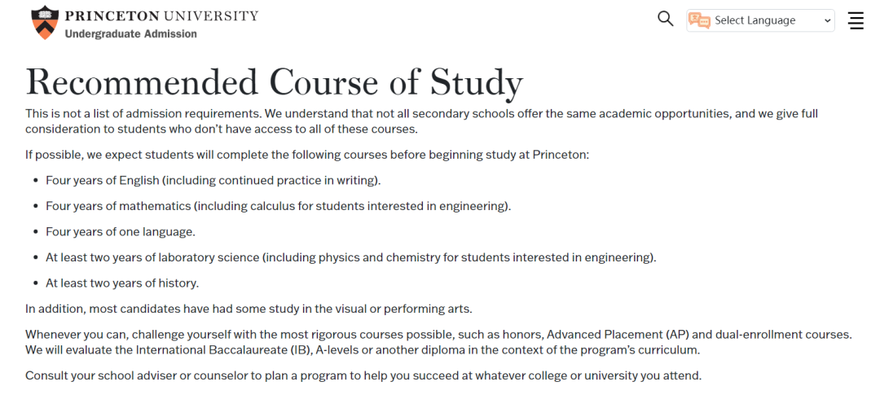Open the Undergraduate Admission link
880x395 pixels.
coord(130,33)
